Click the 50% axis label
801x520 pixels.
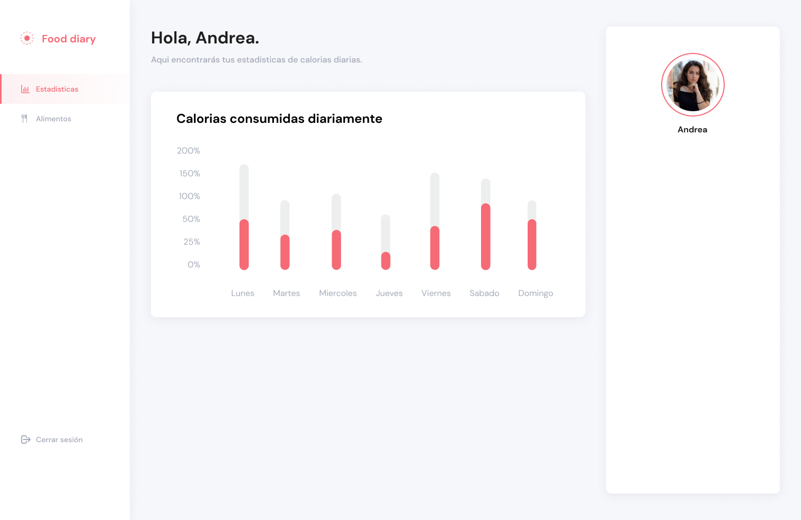tap(191, 219)
